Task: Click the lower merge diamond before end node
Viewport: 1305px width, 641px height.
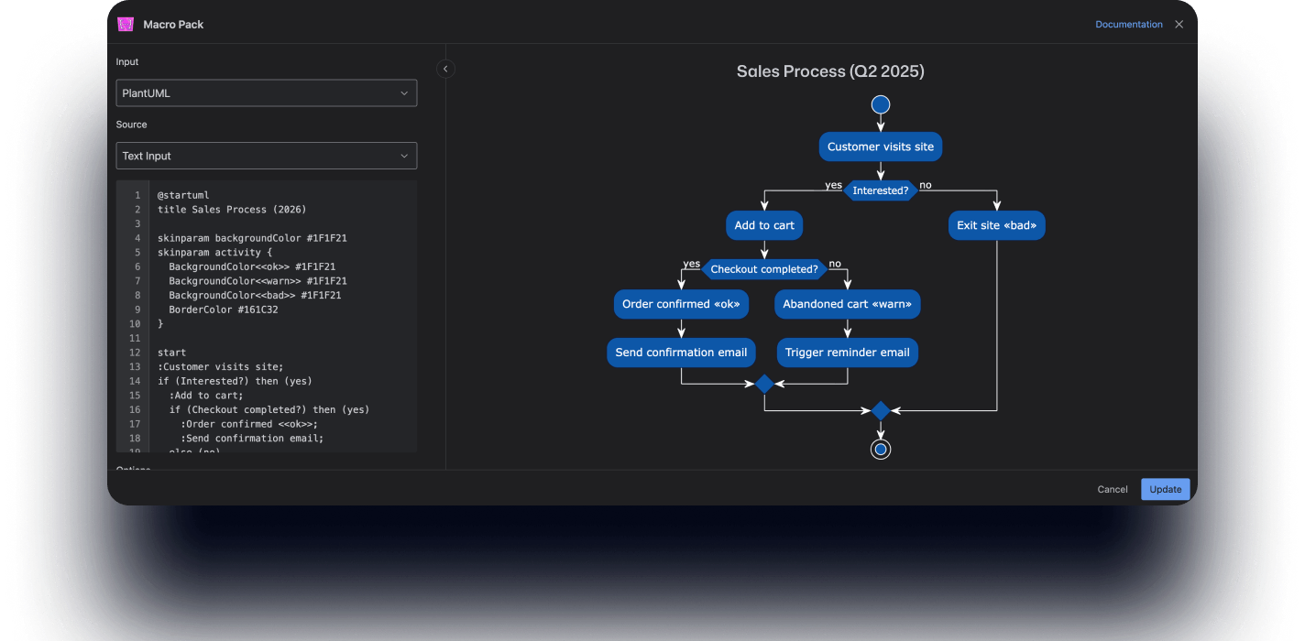Action: (x=881, y=410)
